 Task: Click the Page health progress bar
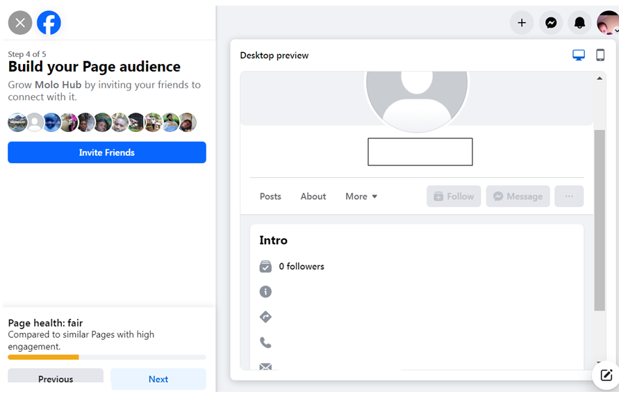click(107, 357)
